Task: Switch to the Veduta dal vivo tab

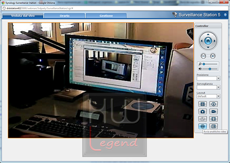Action: 23,16
